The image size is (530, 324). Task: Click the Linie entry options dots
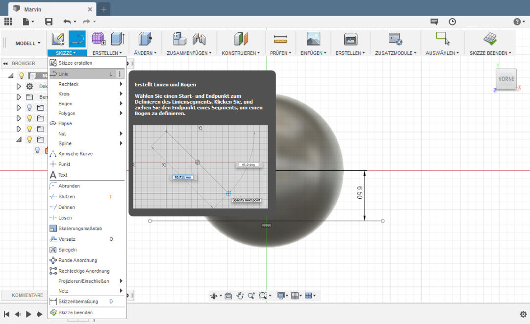pos(120,74)
